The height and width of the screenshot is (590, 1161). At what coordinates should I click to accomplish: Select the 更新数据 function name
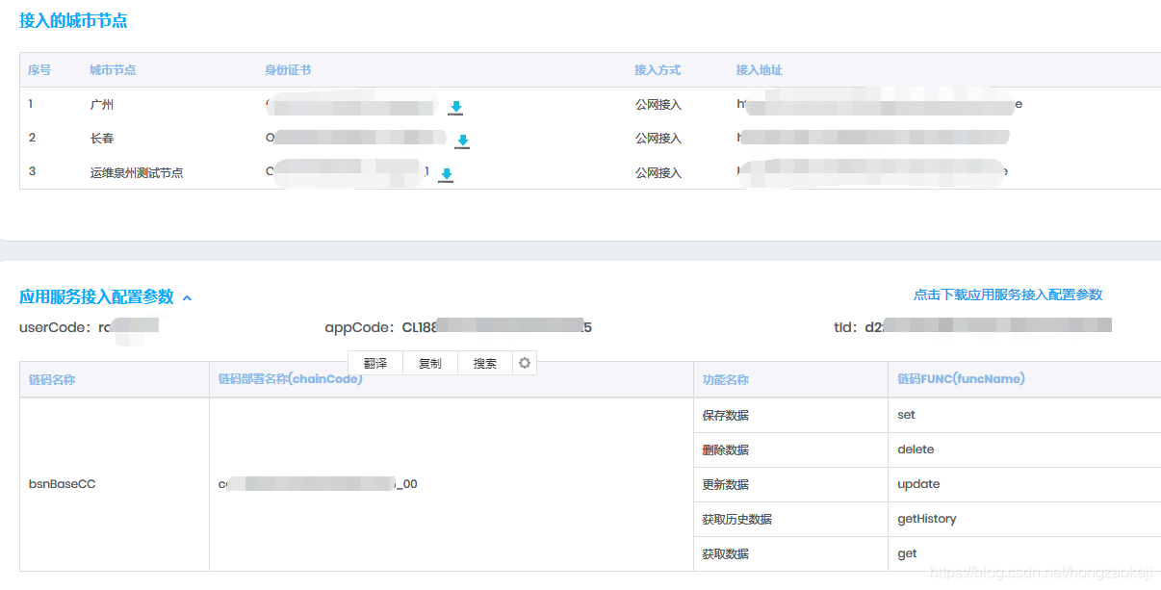(726, 484)
